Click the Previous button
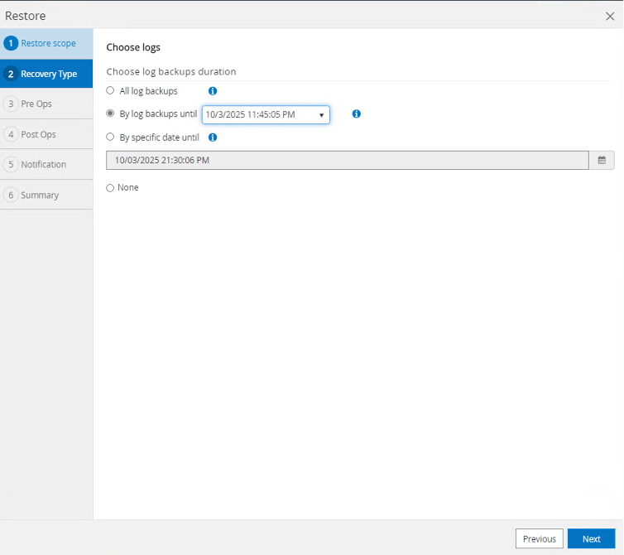624x555 pixels. point(539,538)
